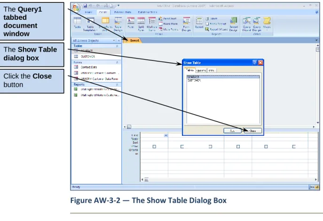
Task: Click the Report icon in Reports group
Action: tap(199, 23)
